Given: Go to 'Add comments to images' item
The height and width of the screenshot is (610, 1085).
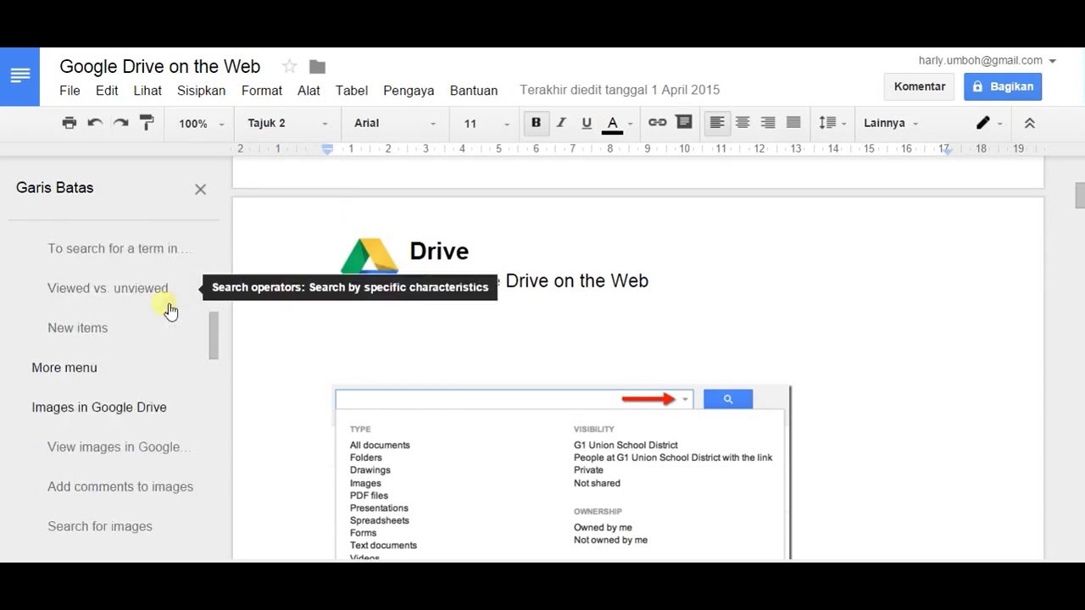Looking at the screenshot, I should point(120,486).
